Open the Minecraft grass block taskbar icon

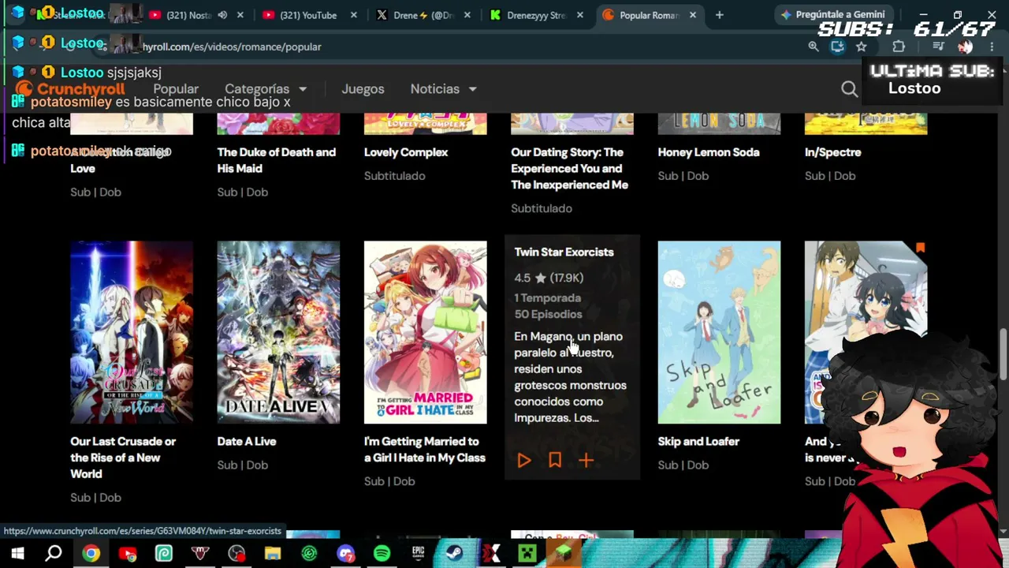click(563, 554)
